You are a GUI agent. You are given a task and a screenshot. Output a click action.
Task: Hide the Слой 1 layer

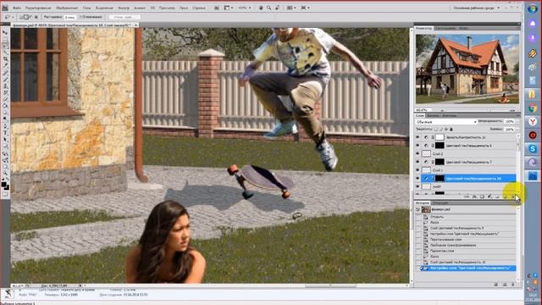(x=418, y=170)
